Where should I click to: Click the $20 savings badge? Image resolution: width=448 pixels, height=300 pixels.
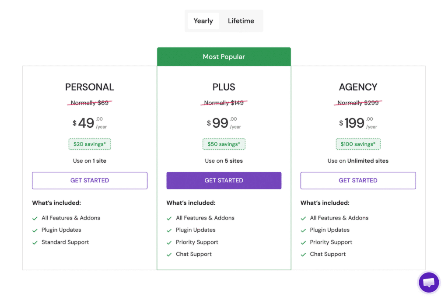pyautogui.click(x=90, y=144)
